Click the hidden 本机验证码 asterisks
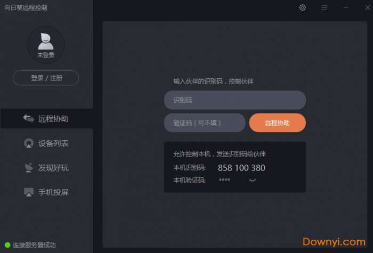The height and width of the screenshot is (253, 373). [224, 180]
